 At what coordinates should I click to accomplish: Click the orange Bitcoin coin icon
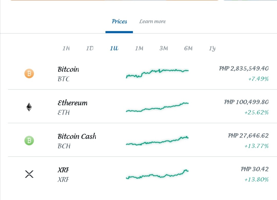29,73
